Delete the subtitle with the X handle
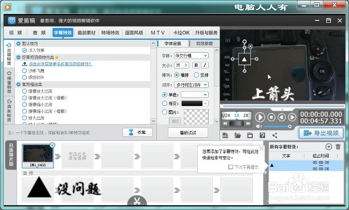The image size is (349, 210). (250, 46)
